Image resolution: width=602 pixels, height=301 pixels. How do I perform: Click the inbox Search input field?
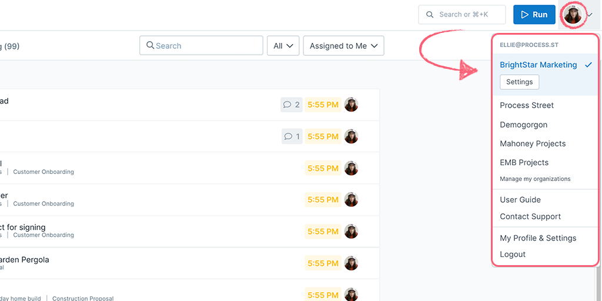[x=201, y=46]
